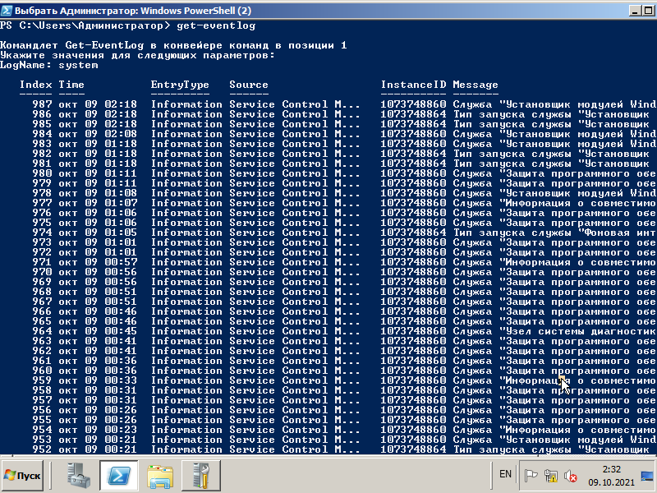Image resolution: width=657 pixels, height=493 pixels.
Task: Maximize the PowerShell window
Action: coord(647,11)
